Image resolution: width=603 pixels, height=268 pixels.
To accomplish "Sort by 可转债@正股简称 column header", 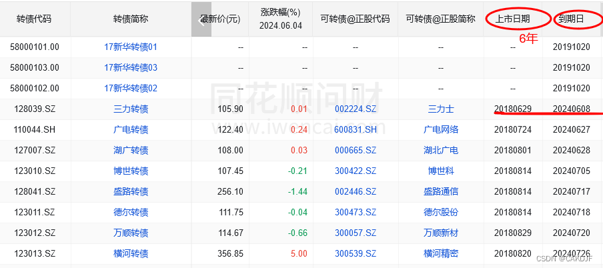I will tap(441, 19).
